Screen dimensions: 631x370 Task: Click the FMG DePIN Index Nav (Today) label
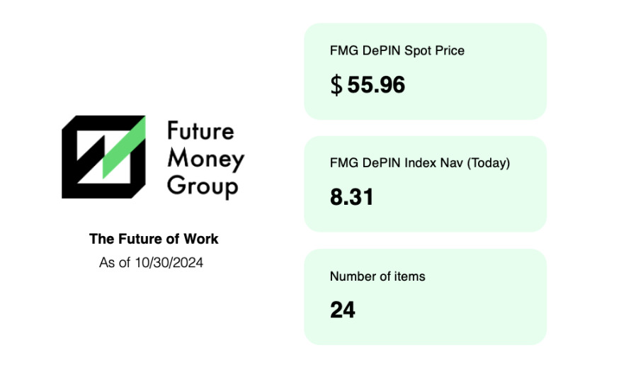(x=420, y=163)
